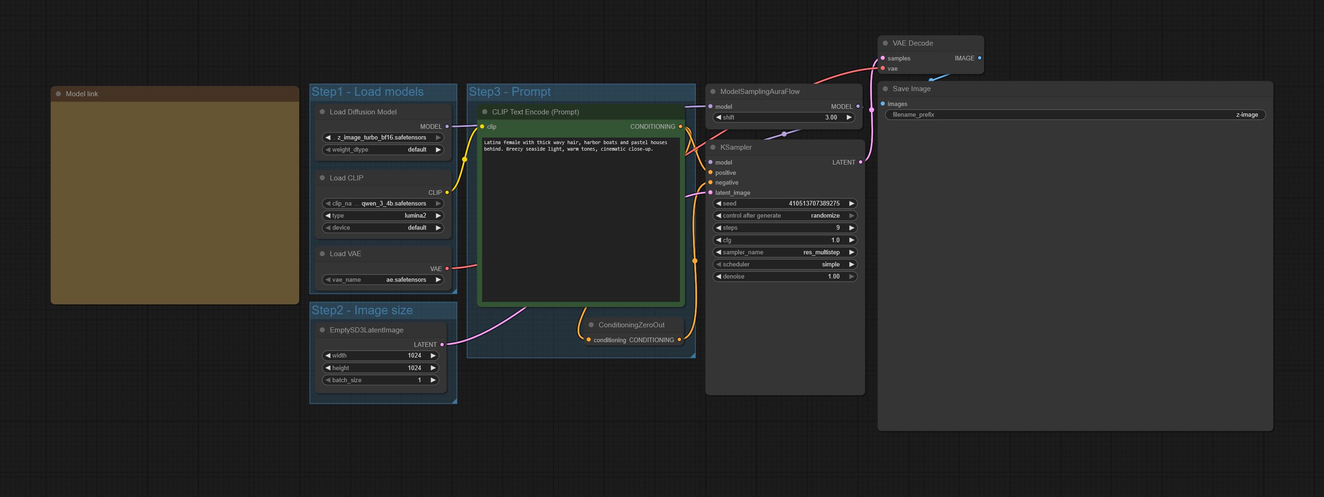The image size is (1324, 497).
Task: Click the MODEL output socket on Load Diffusion Model
Action: 447,126
